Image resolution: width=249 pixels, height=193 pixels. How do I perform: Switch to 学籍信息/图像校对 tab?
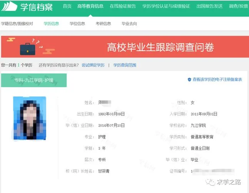(17, 24)
